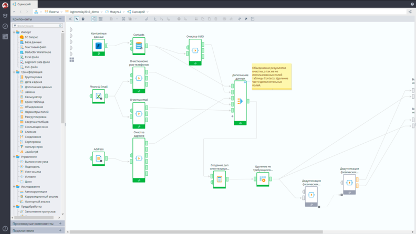
Task: Open the Пакеты breadcrumb menu
Action: tap(54, 12)
